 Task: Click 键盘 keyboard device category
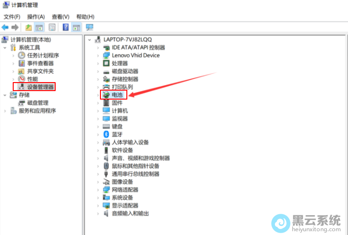point(117,126)
